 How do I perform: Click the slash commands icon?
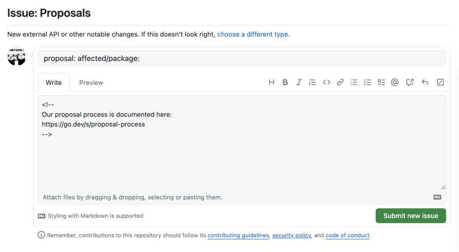[440, 82]
